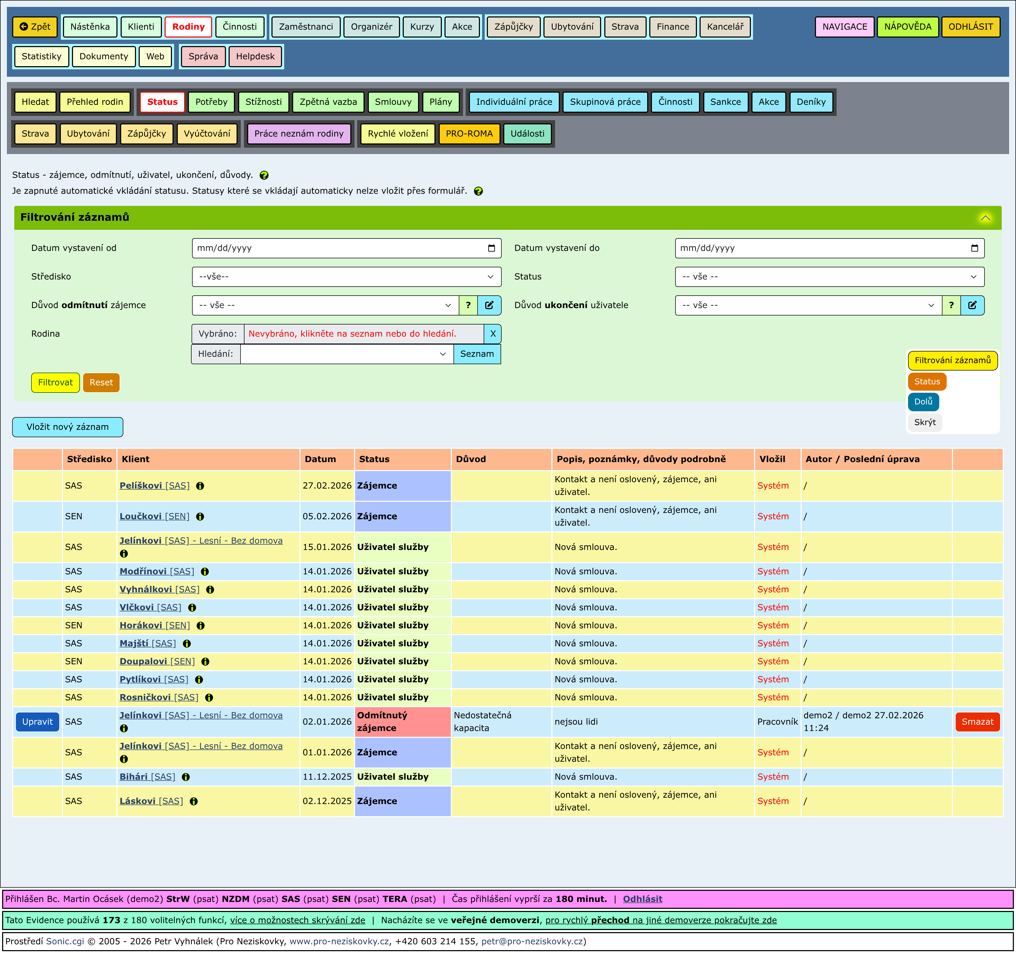1016x966 pixels.
Task: Expand the Status filter dropdown
Action: click(x=829, y=277)
